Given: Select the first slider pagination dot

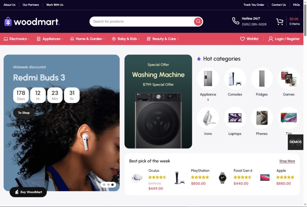Looking at the screenshot, I should coord(104,185).
